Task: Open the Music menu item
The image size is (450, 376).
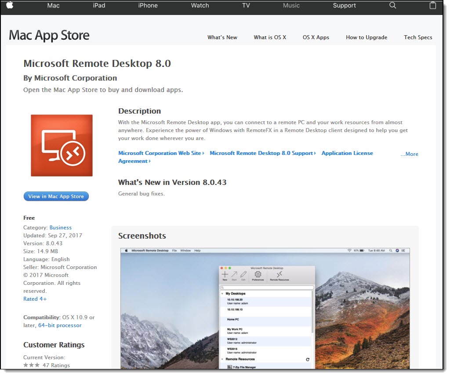Action: coord(291,5)
